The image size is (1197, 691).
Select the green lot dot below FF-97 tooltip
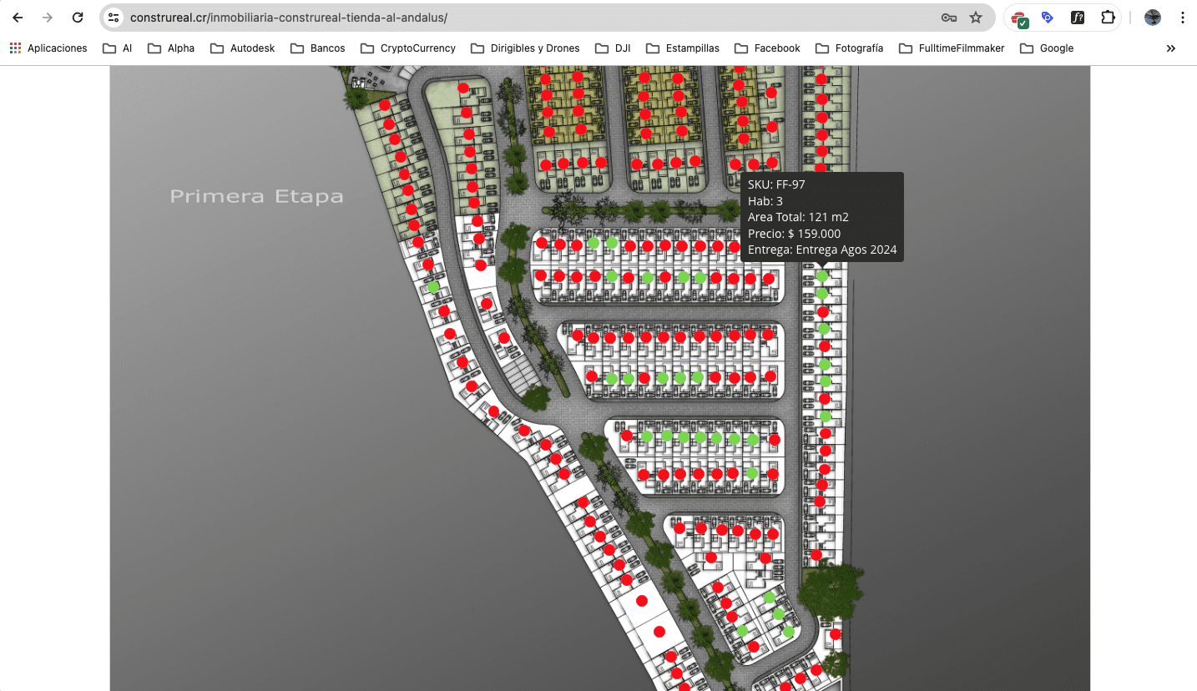click(822, 275)
